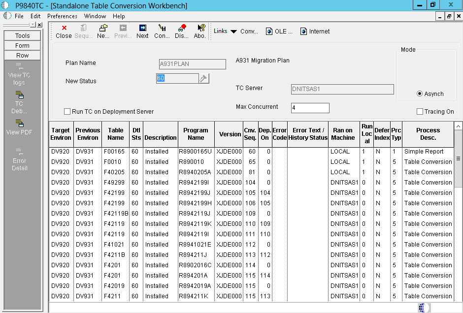Click the Max Concurrent input field

(x=310, y=108)
